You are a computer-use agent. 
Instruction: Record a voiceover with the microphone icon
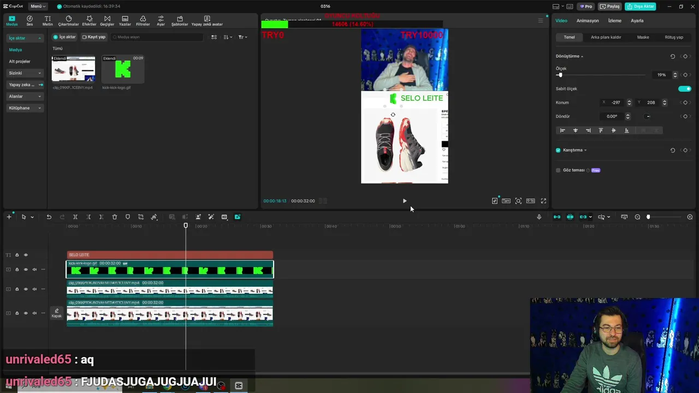(539, 217)
